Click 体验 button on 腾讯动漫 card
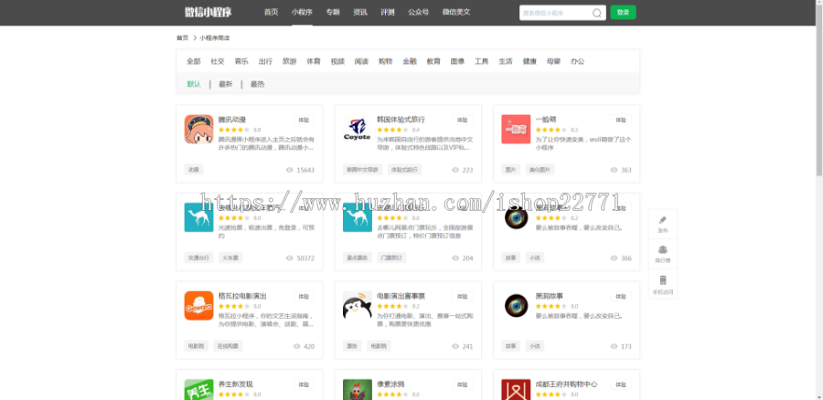 304,120
